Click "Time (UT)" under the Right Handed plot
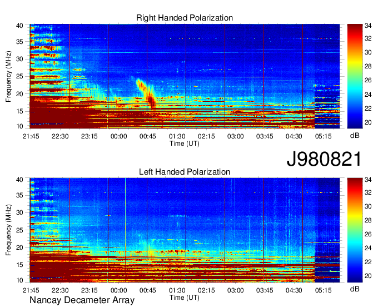 point(185,143)
